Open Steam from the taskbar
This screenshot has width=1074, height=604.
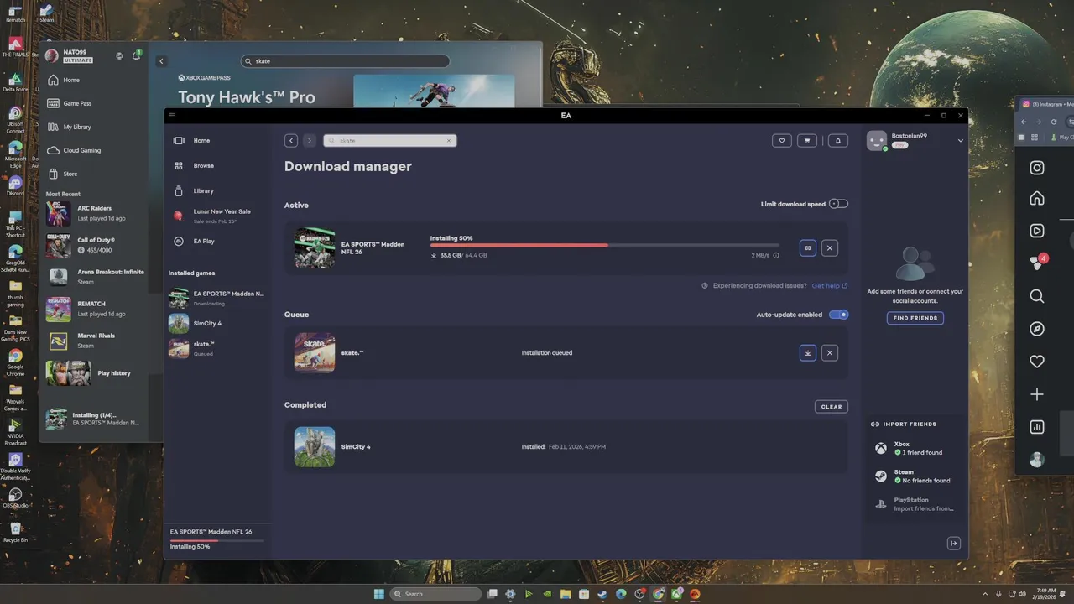pyautogui.click(x=602, y=594)
